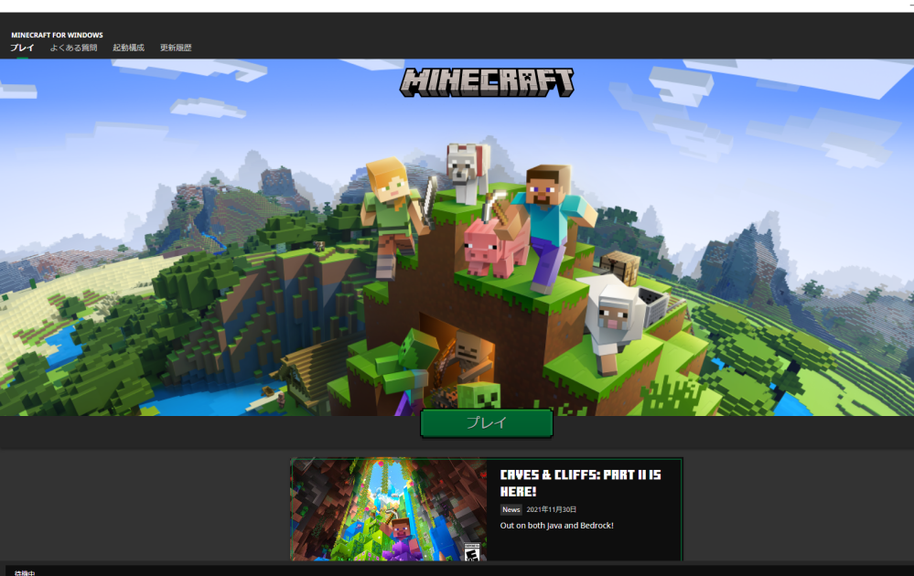Go to the 起動構成 tab
This screenshot has height=576, width=914.
[x=128, y=48]
